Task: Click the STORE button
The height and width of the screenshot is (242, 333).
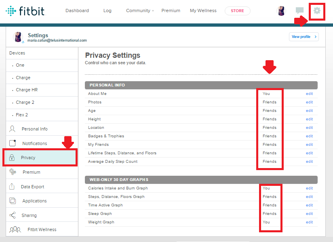Action: (238, 11)
